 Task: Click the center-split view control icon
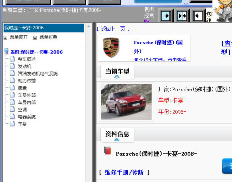(182, 16)
